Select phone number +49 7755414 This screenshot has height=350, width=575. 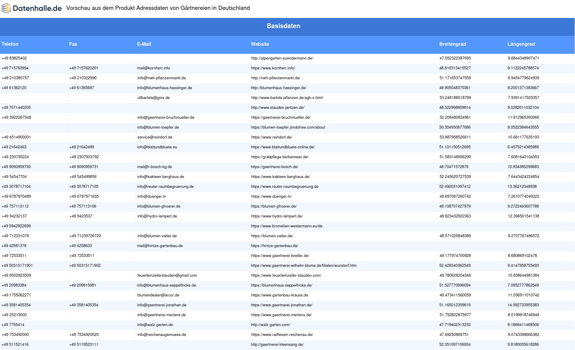(x=13, y=325)
